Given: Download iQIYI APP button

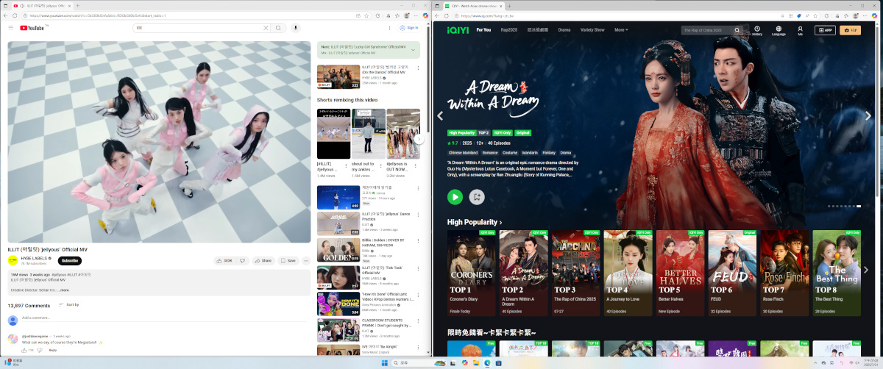Looking at the screenshot, I should (x=825, y=30).
